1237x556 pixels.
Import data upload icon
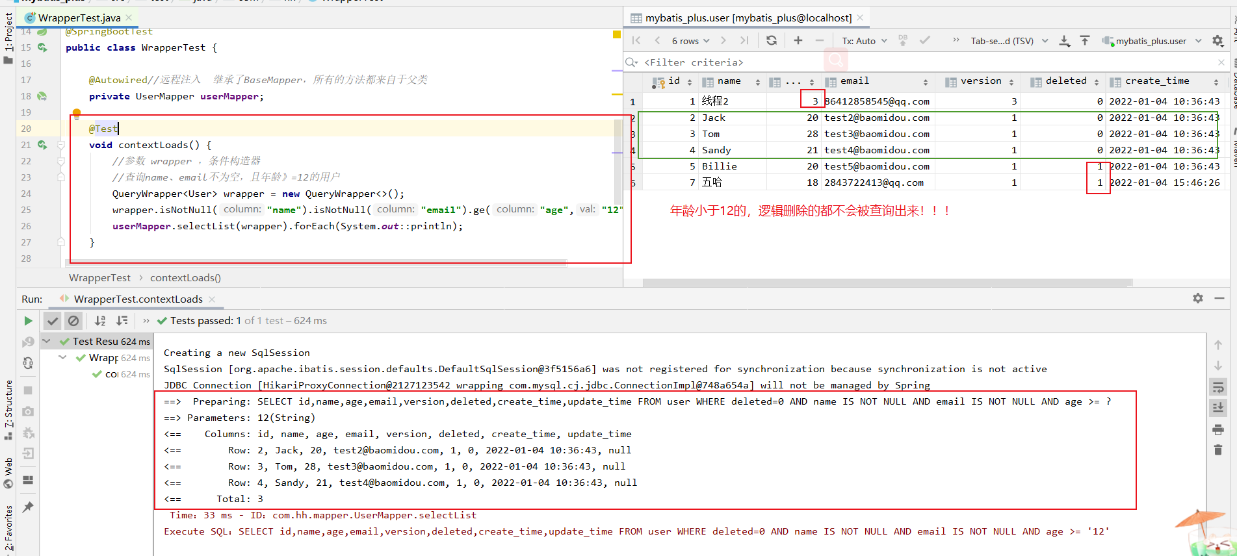[x=1085, y=40]
